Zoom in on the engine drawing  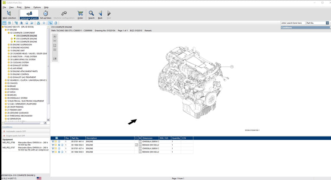[55, 37]
